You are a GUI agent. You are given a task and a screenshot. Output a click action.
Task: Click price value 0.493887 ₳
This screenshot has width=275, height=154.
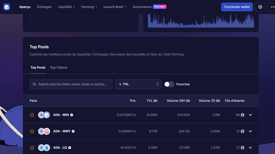click(127, 131)
